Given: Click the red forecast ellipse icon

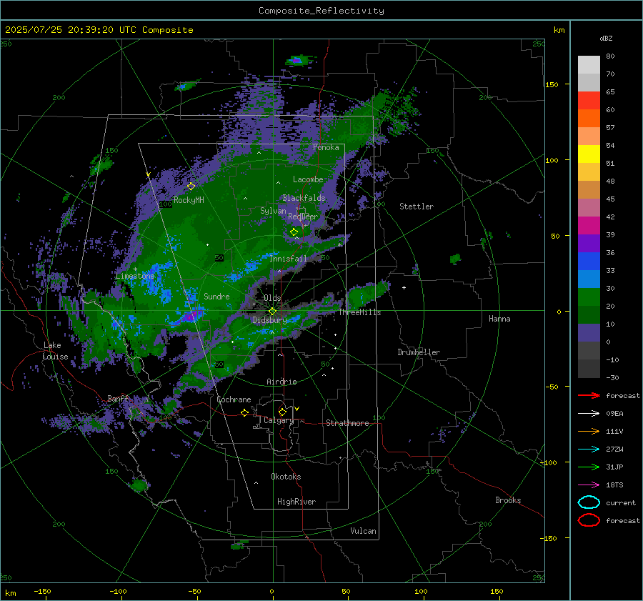Looking at the screenshot, I should point(589,520).
